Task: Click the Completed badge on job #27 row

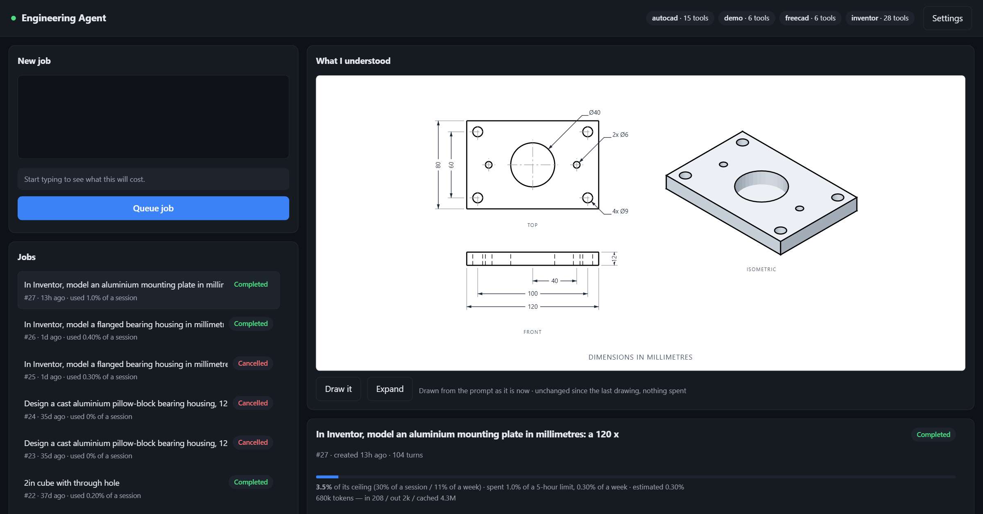Action: click(x=251, y=284)
